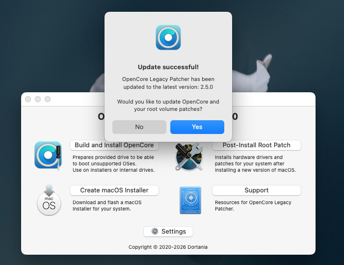Click the 'Update successful!' heading

coord(168,67)
